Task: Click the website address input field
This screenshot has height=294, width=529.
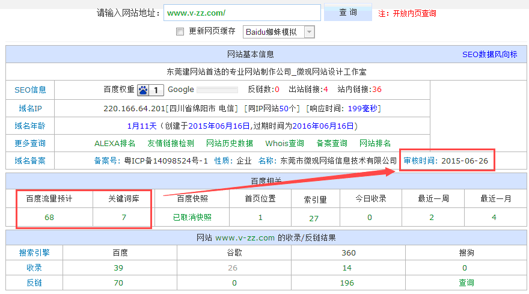Action: tap(242, 13)
